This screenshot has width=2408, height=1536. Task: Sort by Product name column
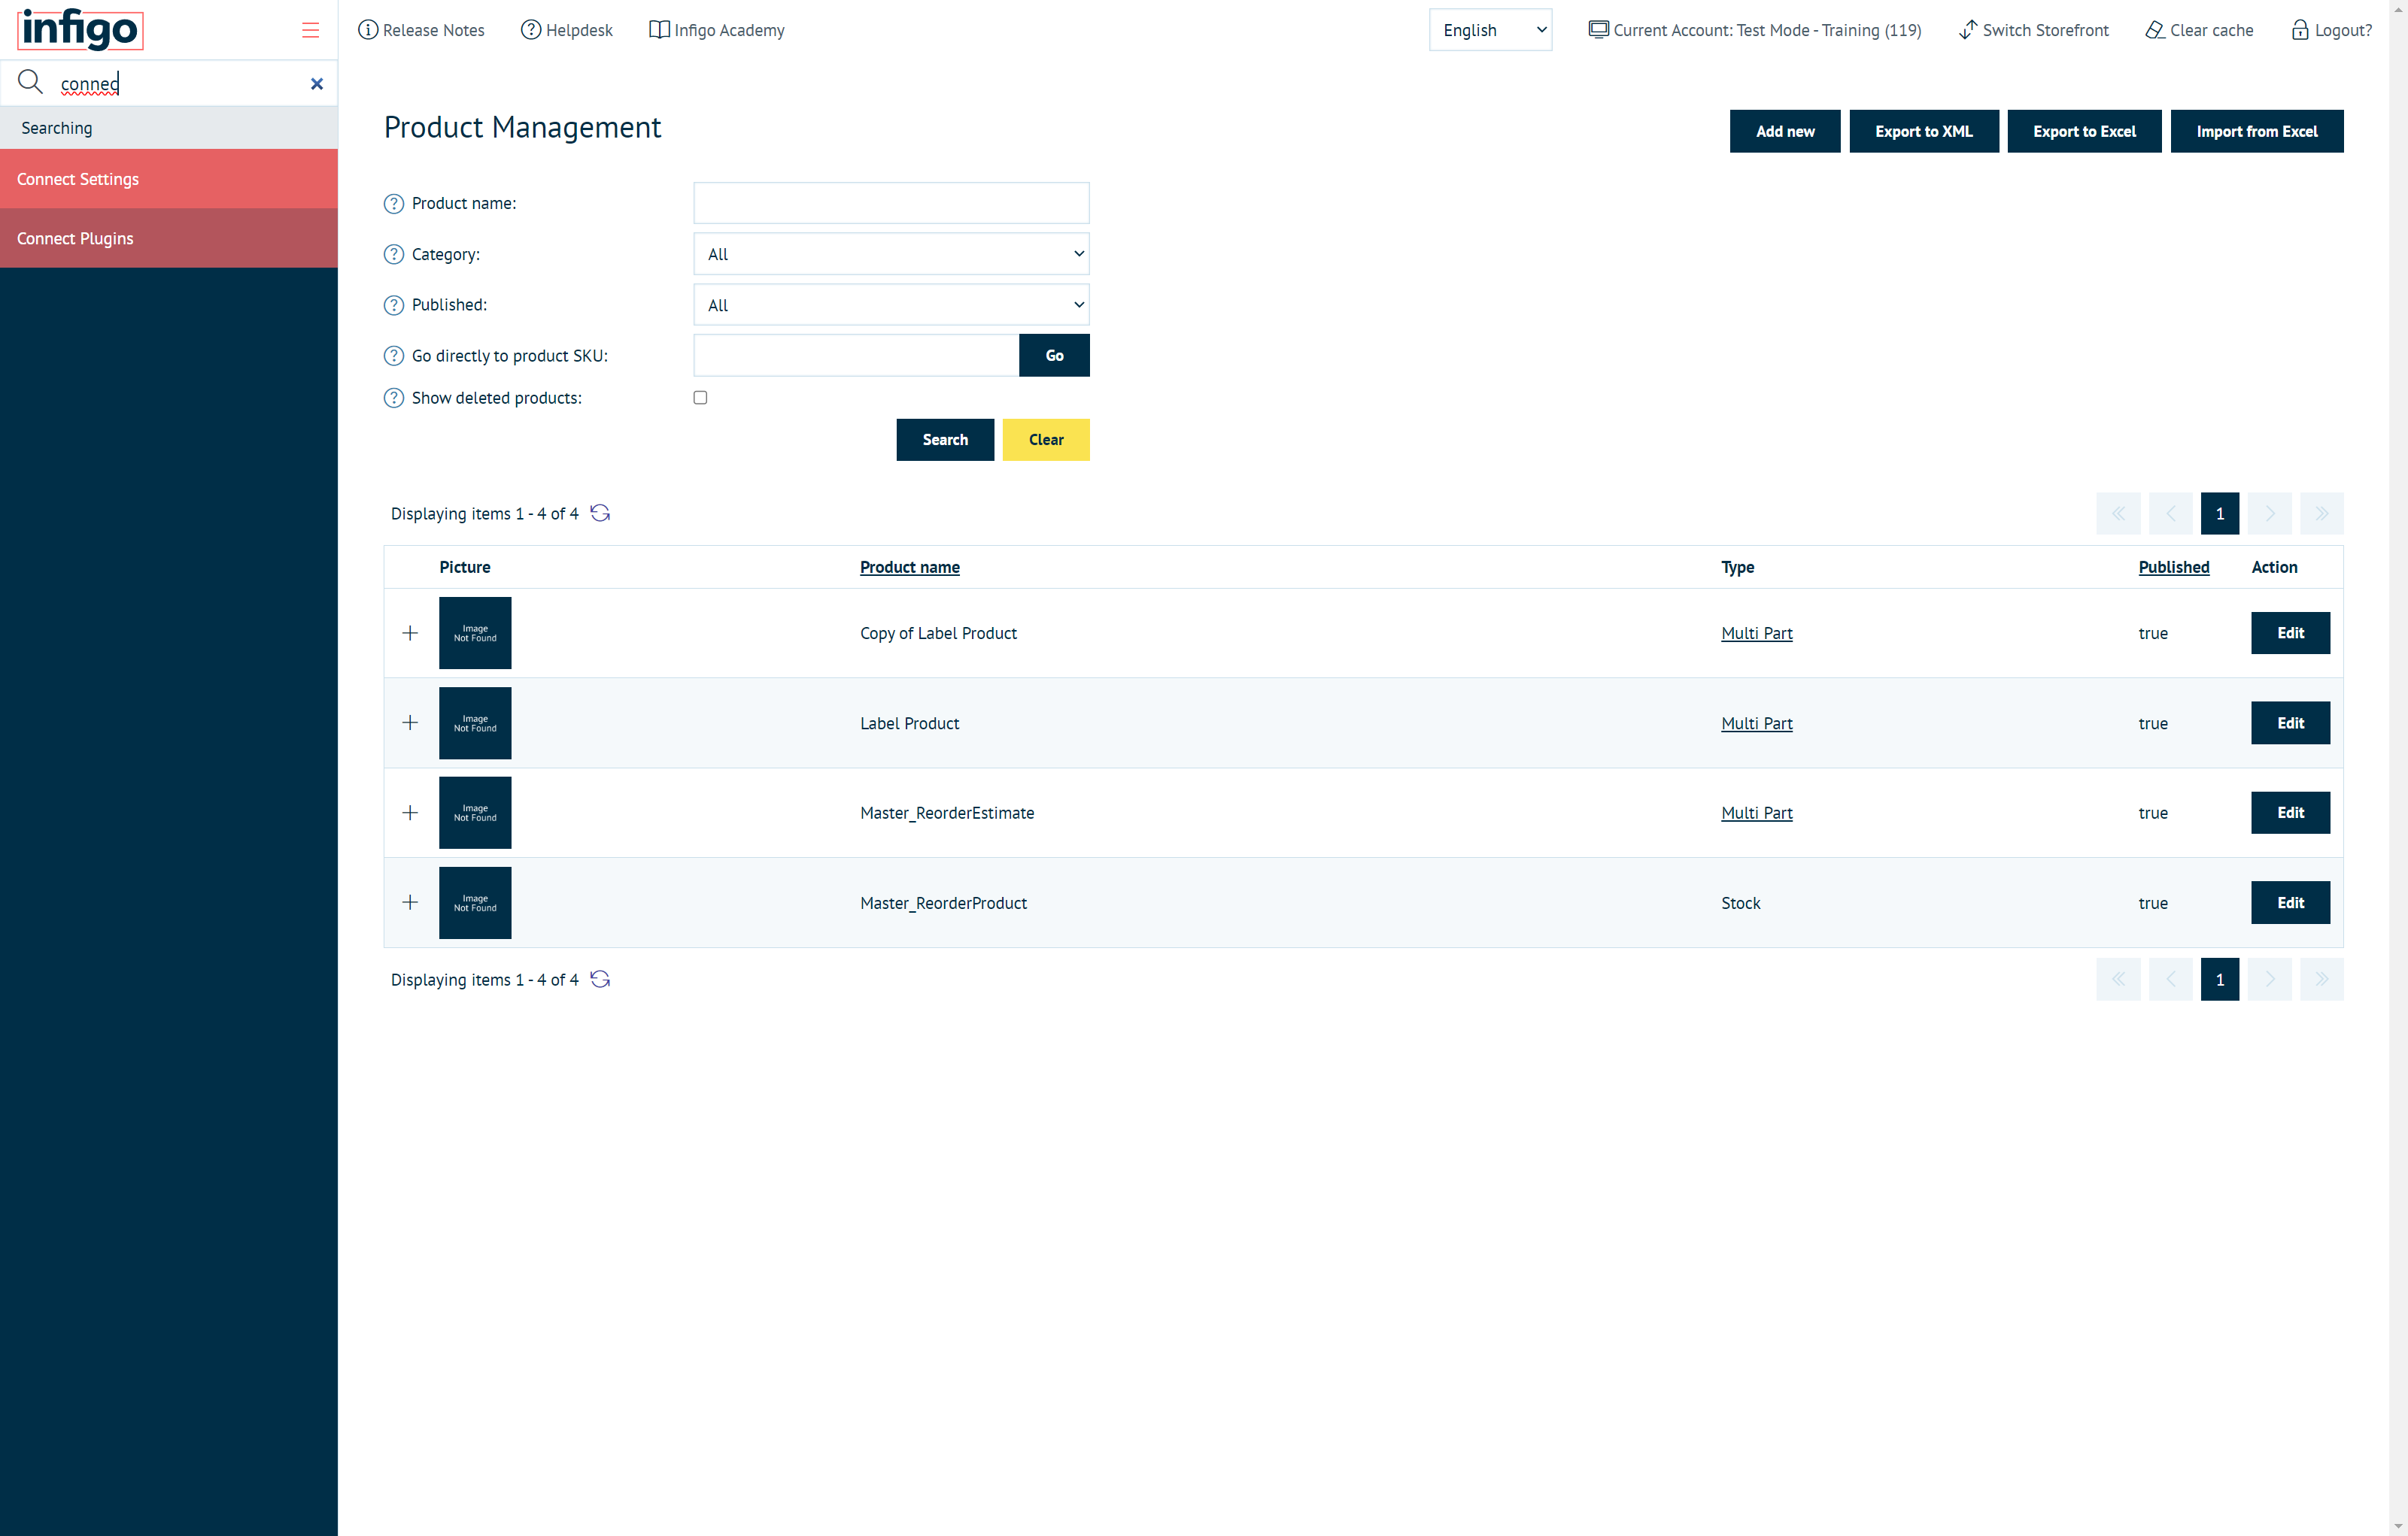point(910,567)
